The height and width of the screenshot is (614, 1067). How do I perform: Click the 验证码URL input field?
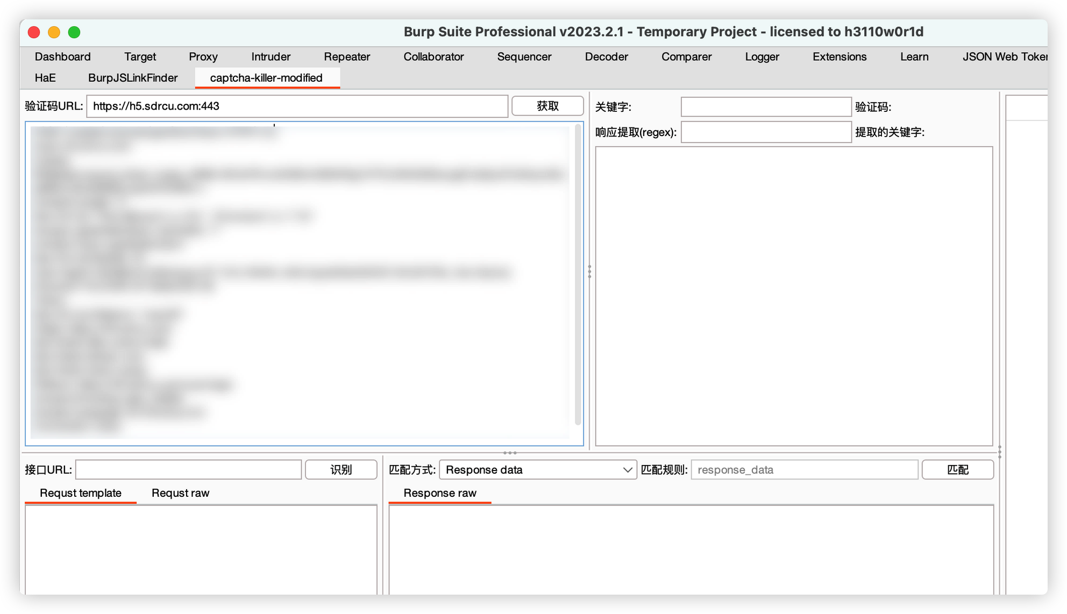pyautogui.click(x=297, y=106)
